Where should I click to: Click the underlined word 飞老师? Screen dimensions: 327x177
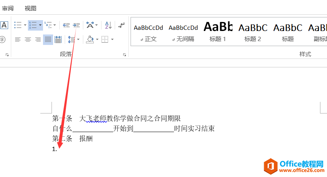coord(96,119)
